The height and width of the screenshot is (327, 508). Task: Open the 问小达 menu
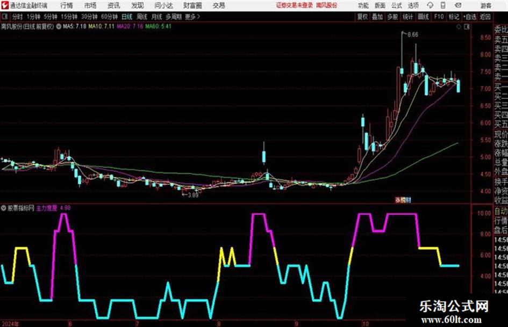[163, 5]
